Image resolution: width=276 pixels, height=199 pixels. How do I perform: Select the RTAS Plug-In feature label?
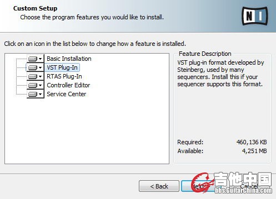click(64, 76)
